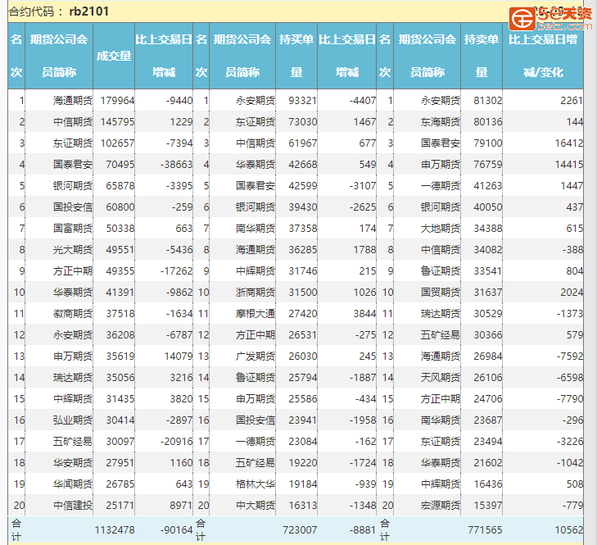Select short change value 16412
The height and width of the screenshot is (545, 597).
569,143
